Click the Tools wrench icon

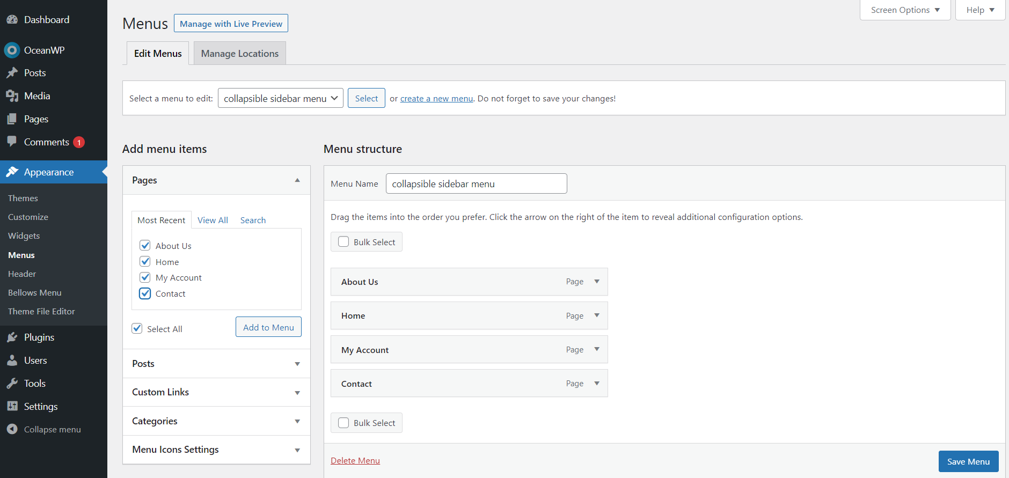pyautogui.click(x=12, y=384)
